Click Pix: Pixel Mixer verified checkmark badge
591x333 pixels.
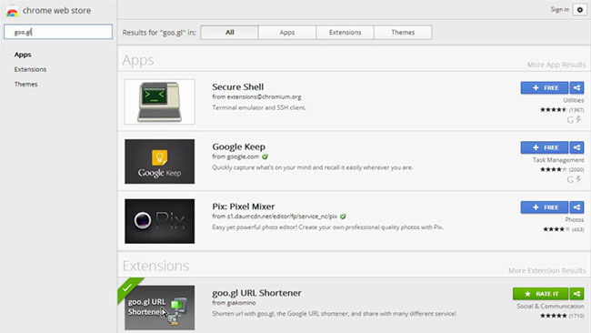tap(343, 217)
